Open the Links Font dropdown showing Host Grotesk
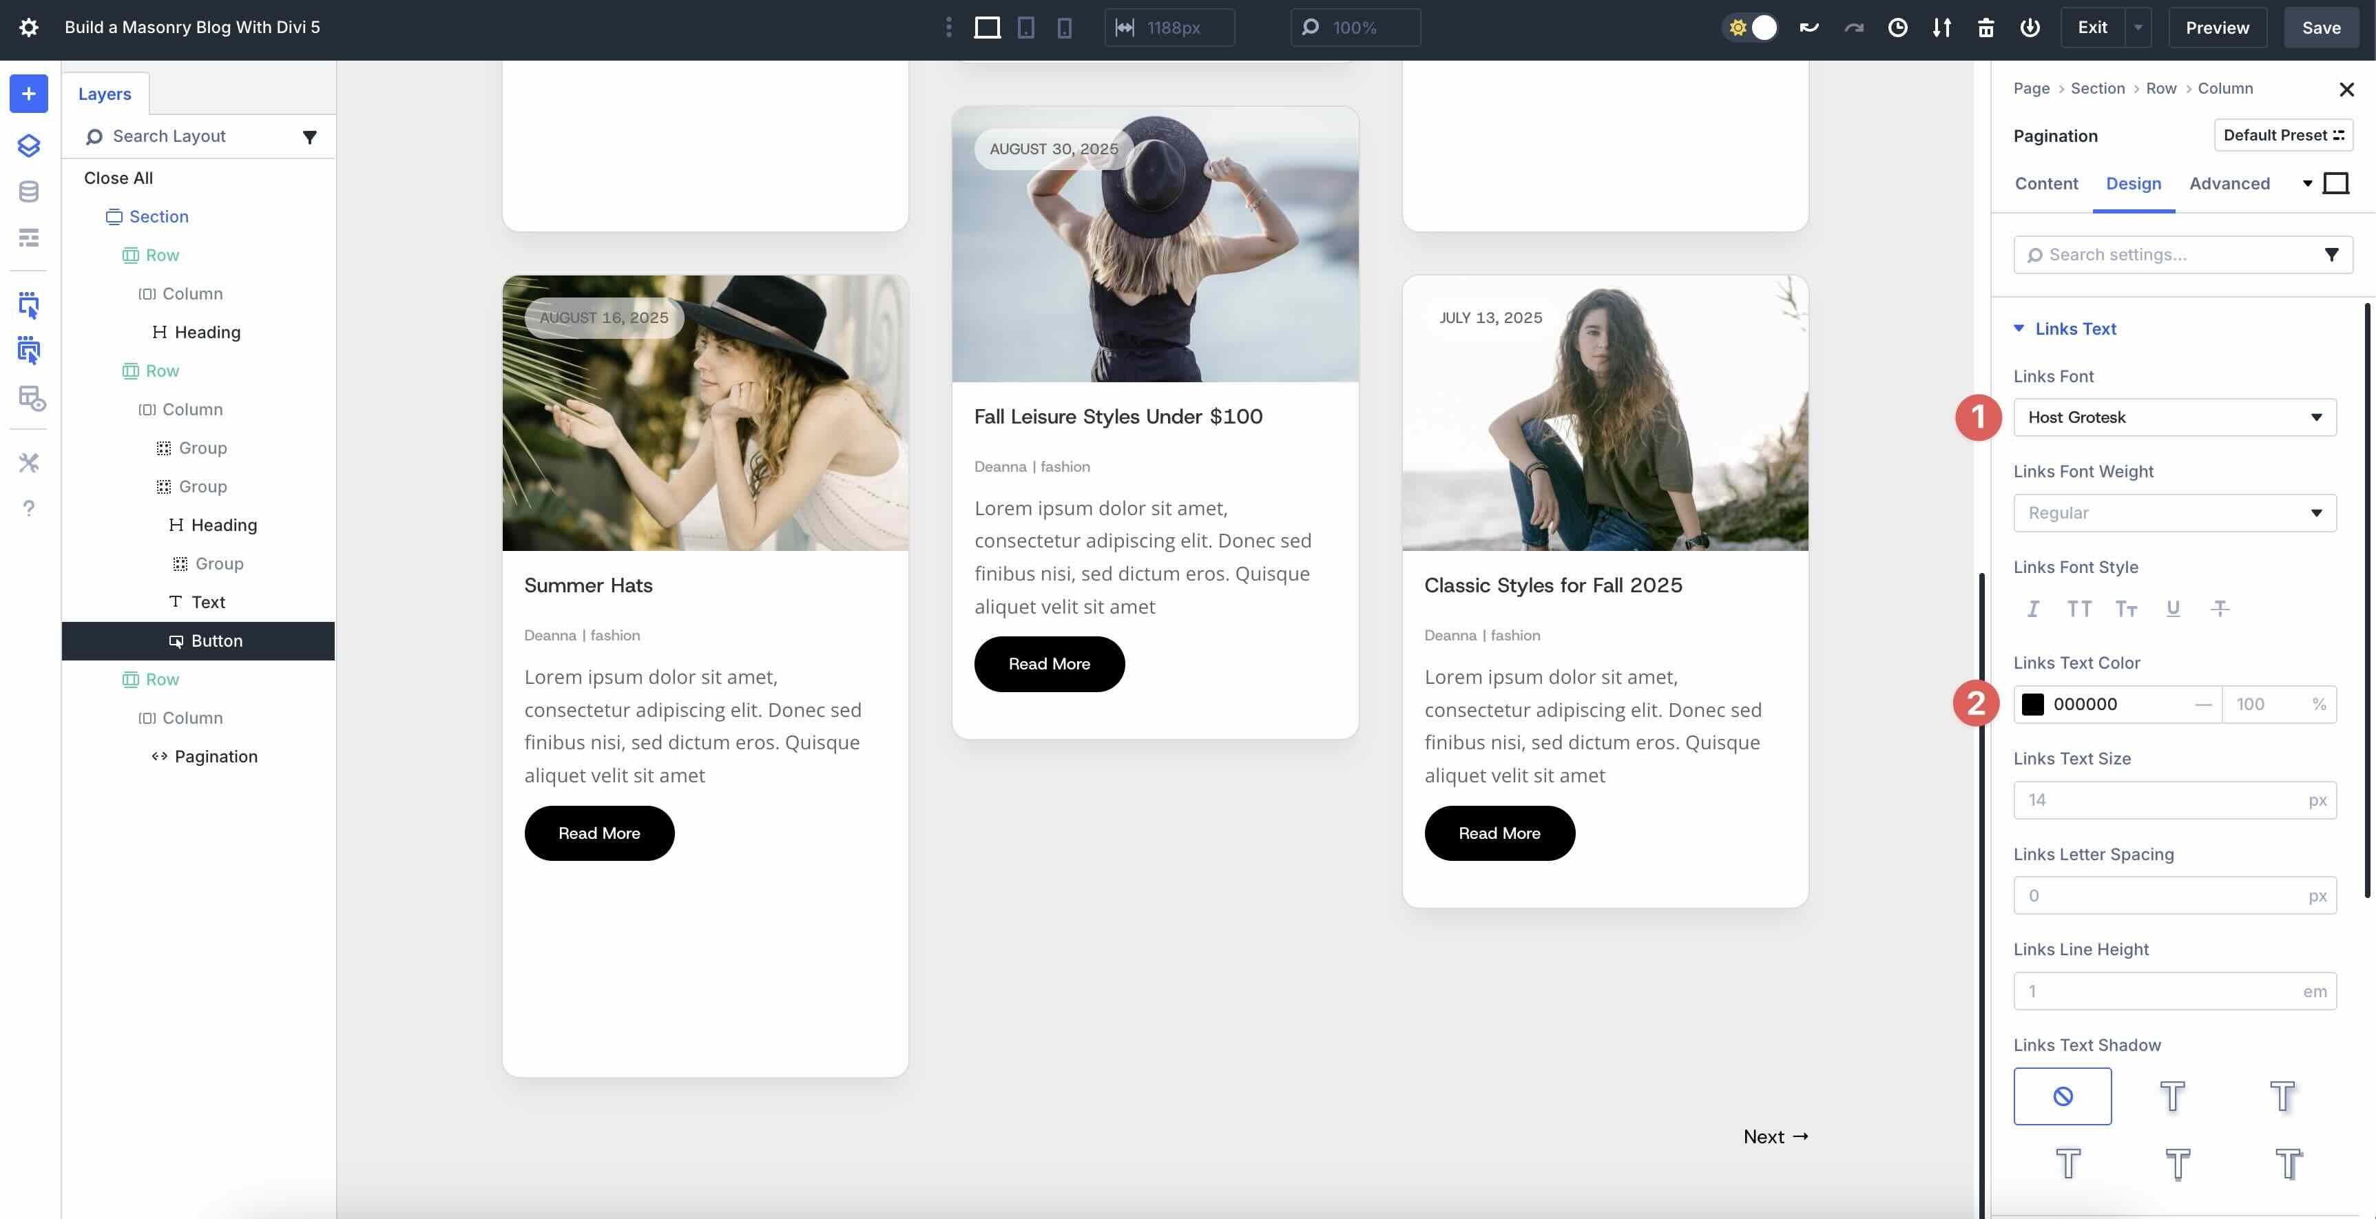 pyautogui.click(x=2174, y=417)
